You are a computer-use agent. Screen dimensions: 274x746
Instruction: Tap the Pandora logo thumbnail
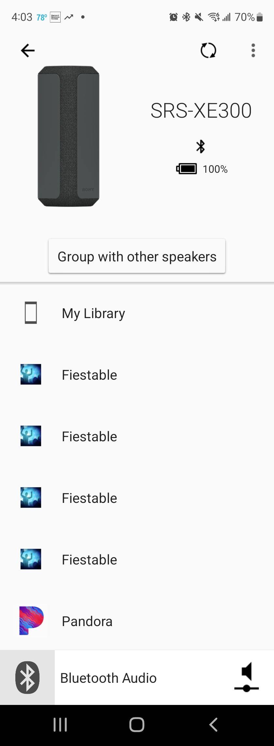pyautogui.click(x=31, y=621)
